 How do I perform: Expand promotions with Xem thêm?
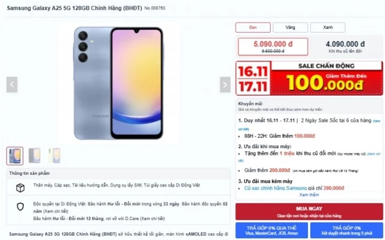click(x=309, y=195)
